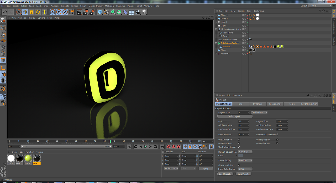Screen dimensions: 336x183
Task: Toggle Linear Workflow checkbox
Action: 239,165
